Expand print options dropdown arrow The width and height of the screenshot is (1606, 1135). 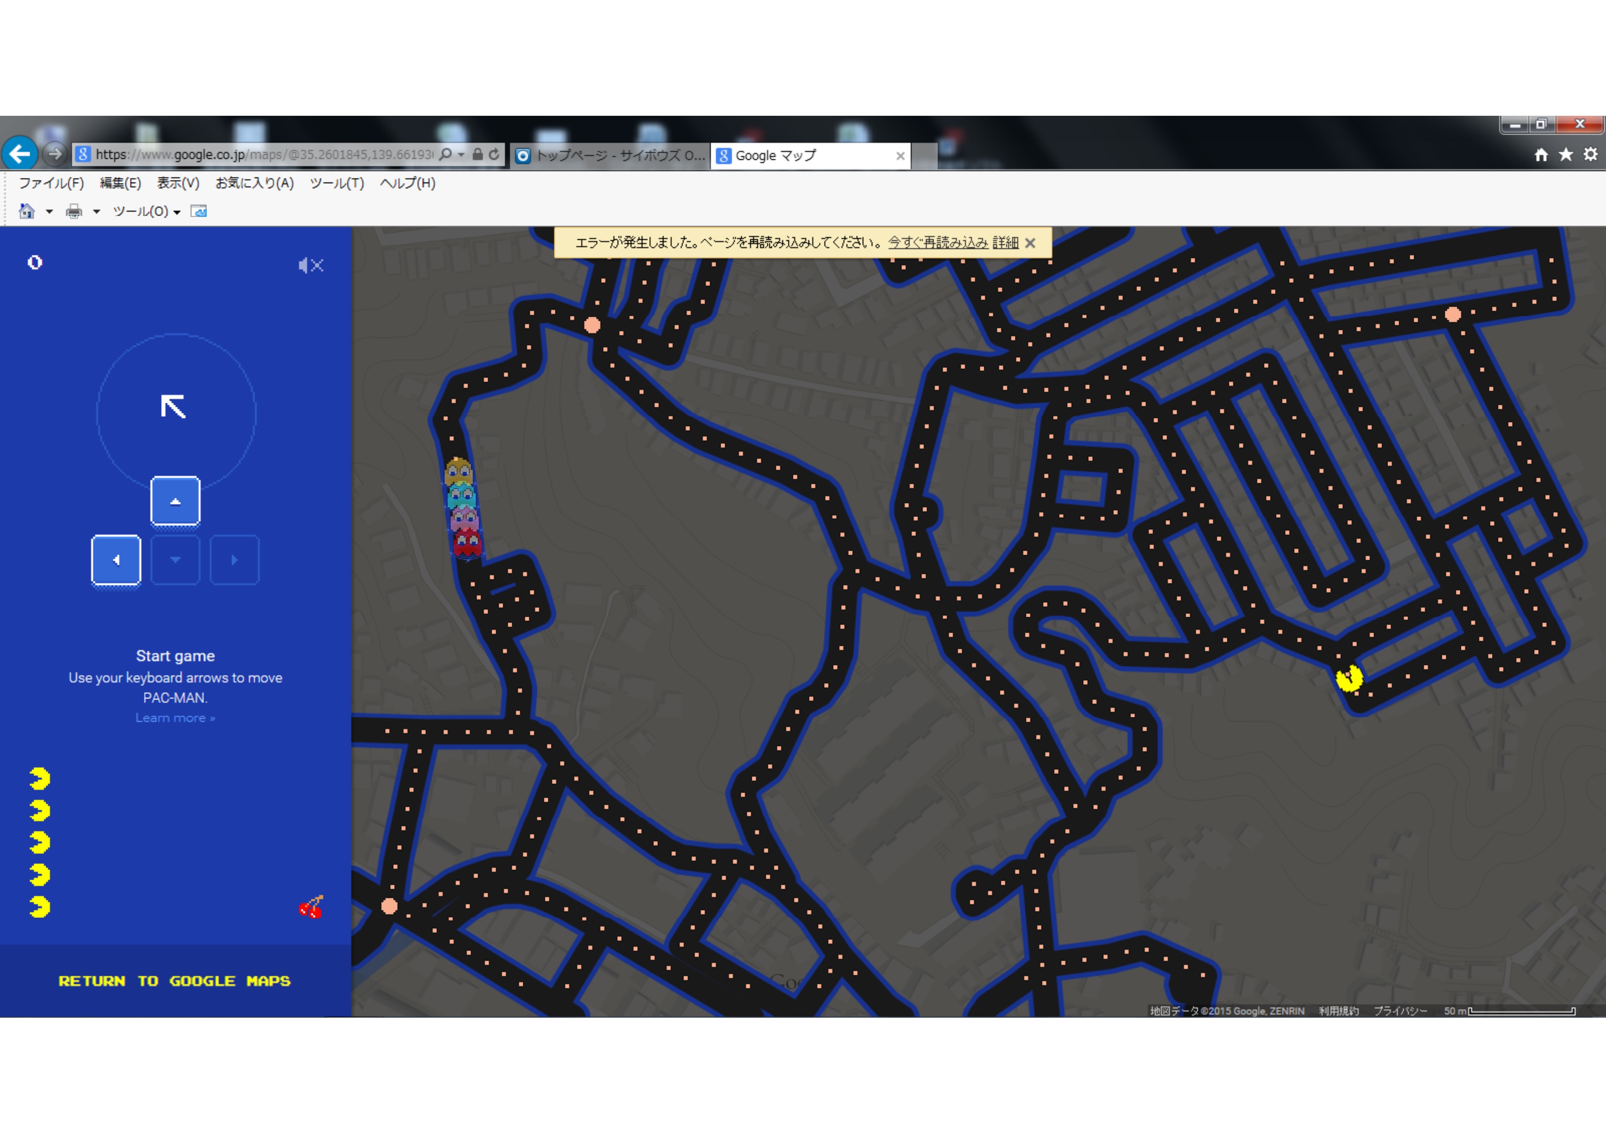coord(97,212)
